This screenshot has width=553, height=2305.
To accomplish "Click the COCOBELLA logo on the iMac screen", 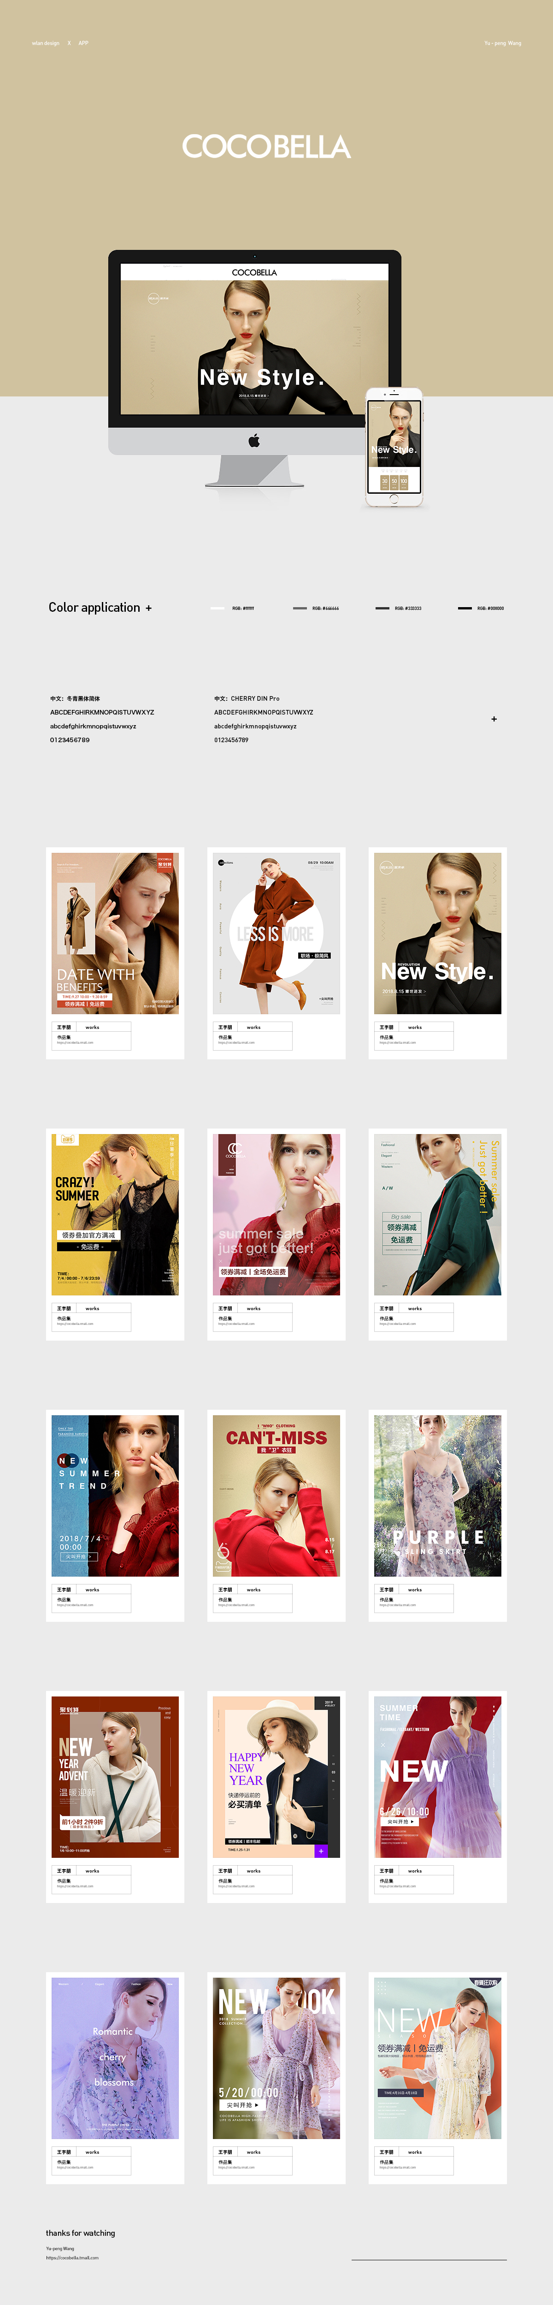I will point(254,272).
